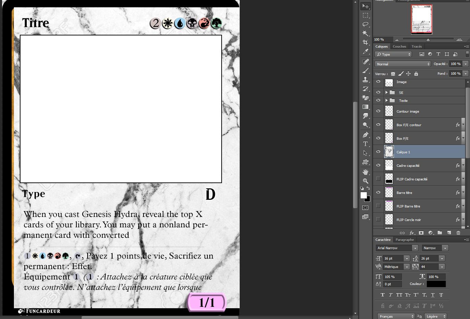Click the Navigator zoom slider handle
470x319 pixels.
428,40
